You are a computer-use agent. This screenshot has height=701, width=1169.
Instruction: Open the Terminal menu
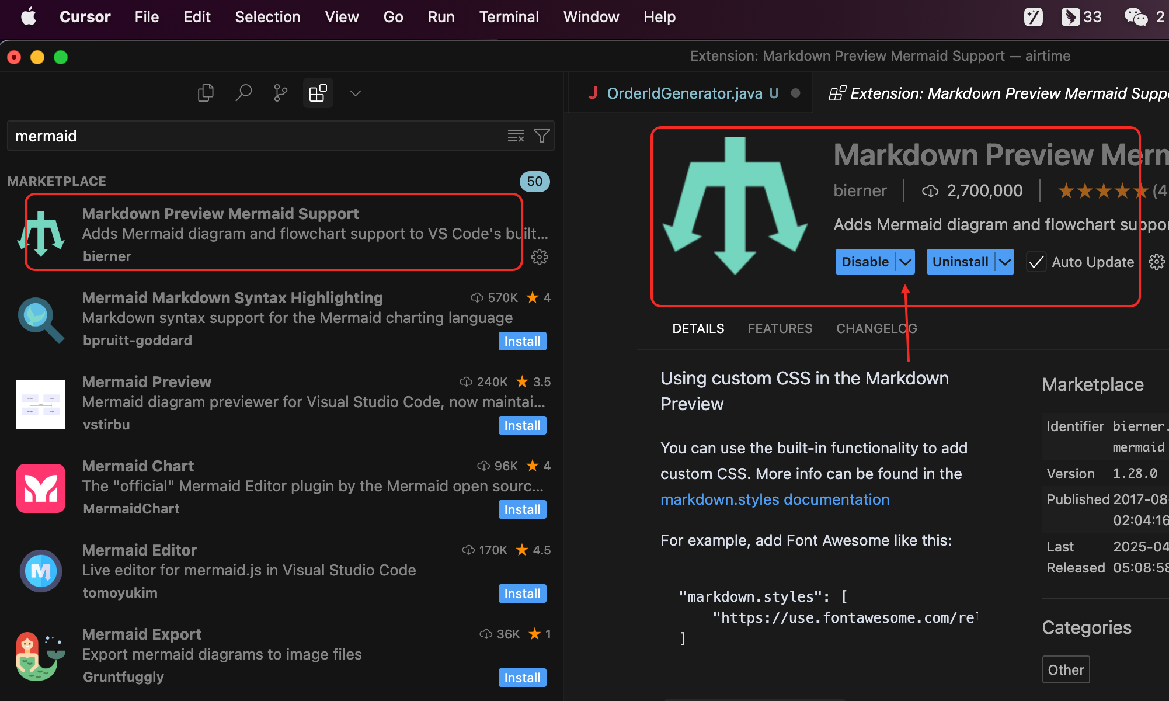point(509,17)
